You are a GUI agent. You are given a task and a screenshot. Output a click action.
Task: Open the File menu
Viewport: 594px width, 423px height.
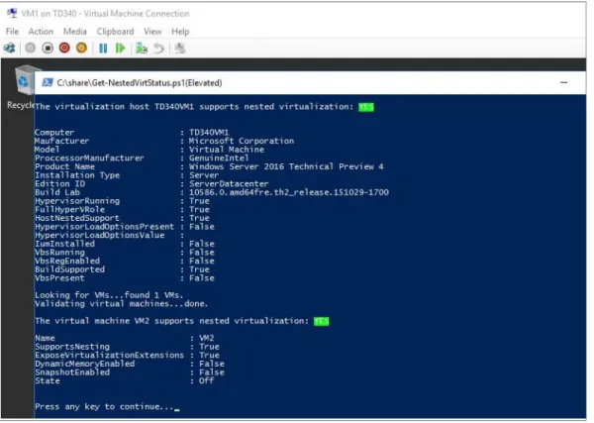click(x=12, y=32)
